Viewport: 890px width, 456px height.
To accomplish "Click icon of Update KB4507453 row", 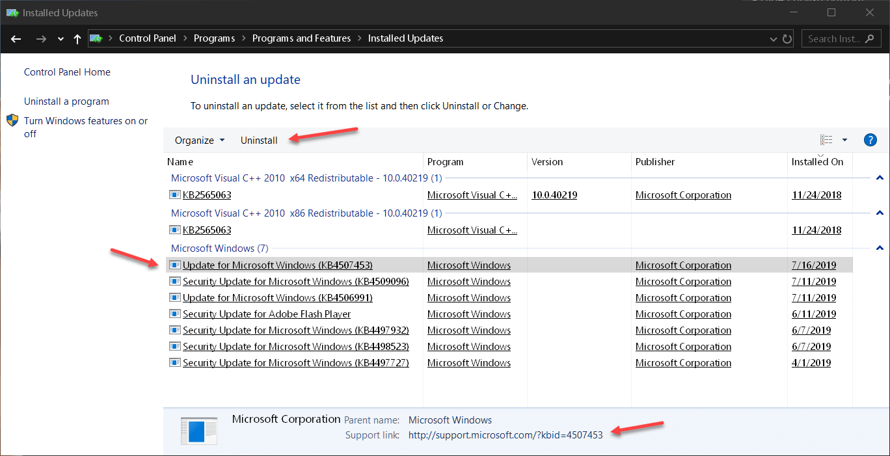I will [x=175, y=265].
